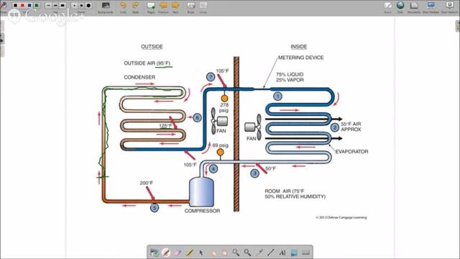
Task: Add a new page with Pages
Action: (x=151, y=7)
